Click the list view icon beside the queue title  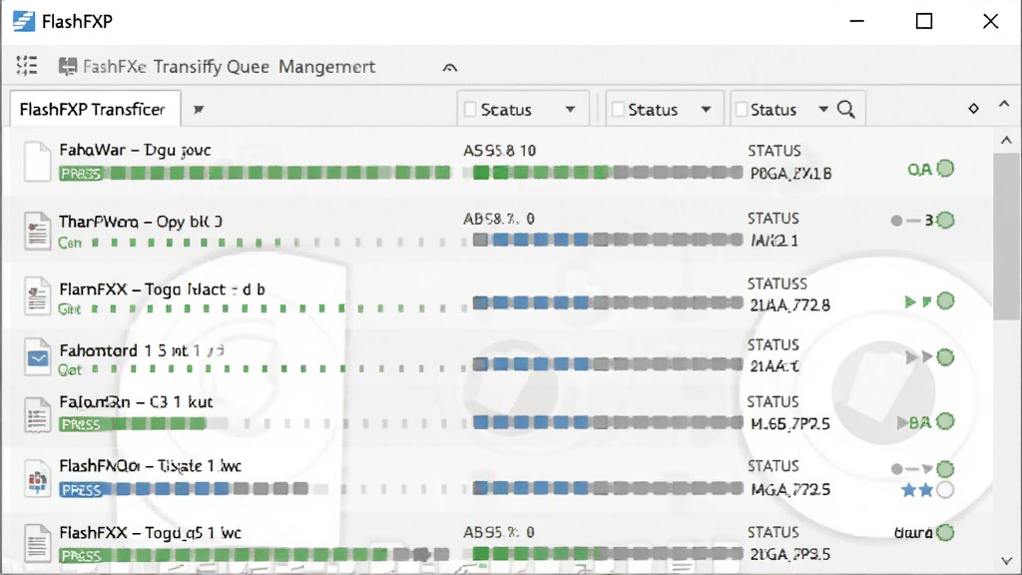27,66
